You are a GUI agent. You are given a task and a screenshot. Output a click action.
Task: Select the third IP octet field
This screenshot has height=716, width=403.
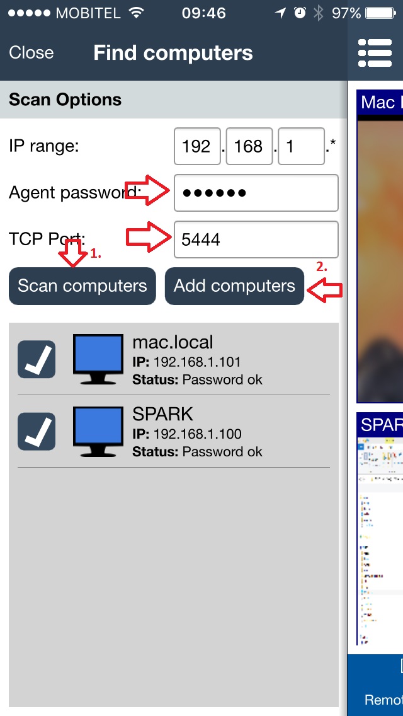(x=301, y=146)
